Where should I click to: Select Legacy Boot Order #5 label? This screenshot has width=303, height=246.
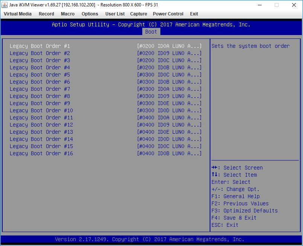40,75
